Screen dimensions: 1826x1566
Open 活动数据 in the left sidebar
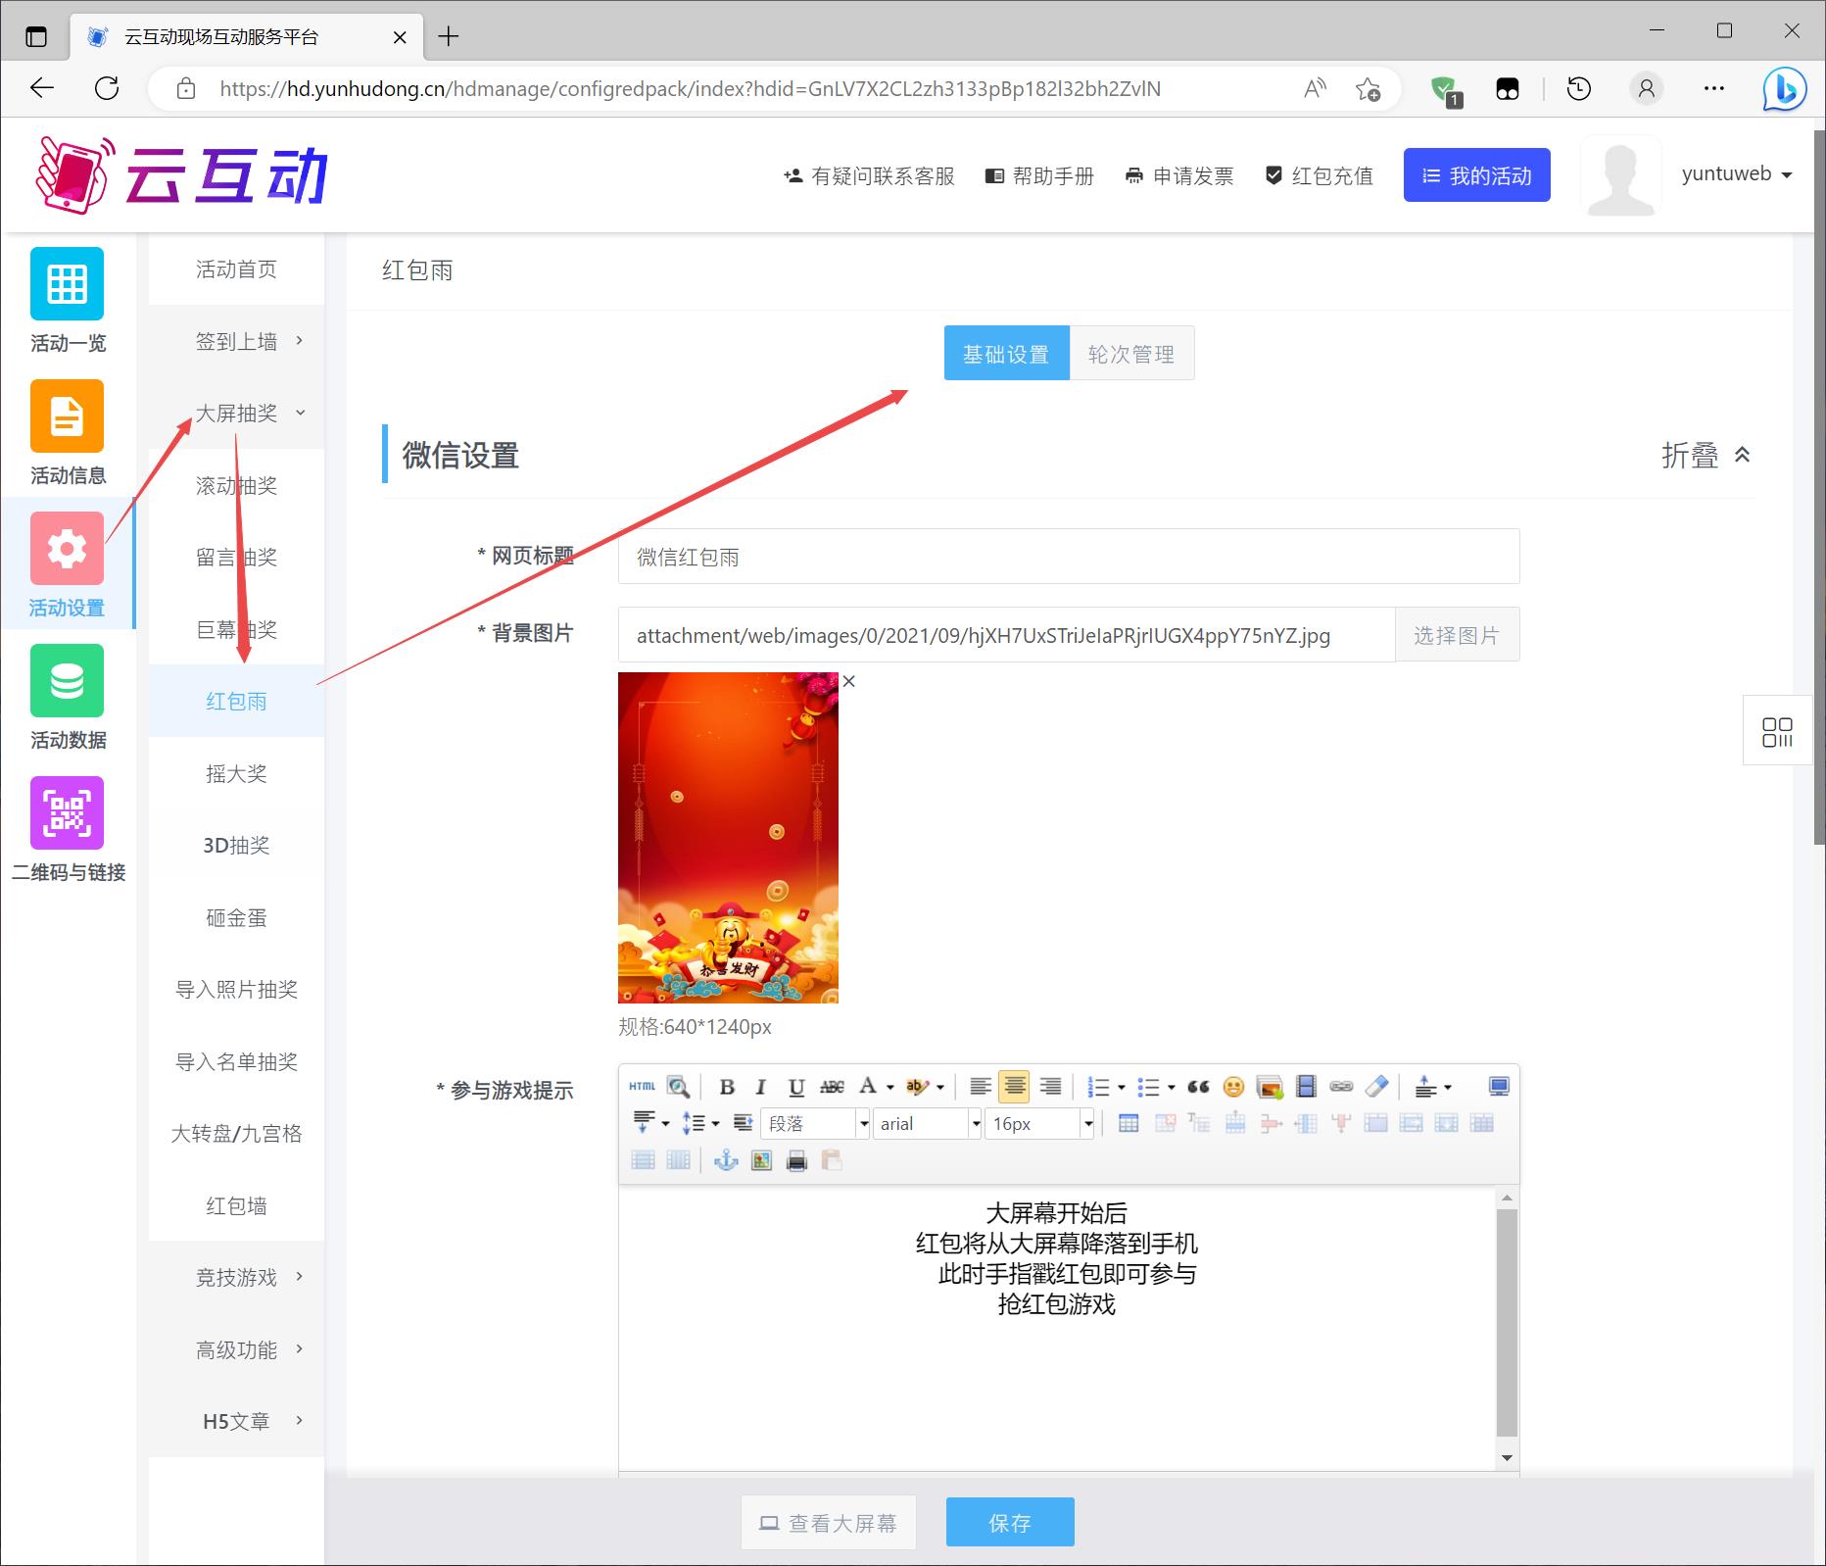pyautogui.click(x=67, y=697)
